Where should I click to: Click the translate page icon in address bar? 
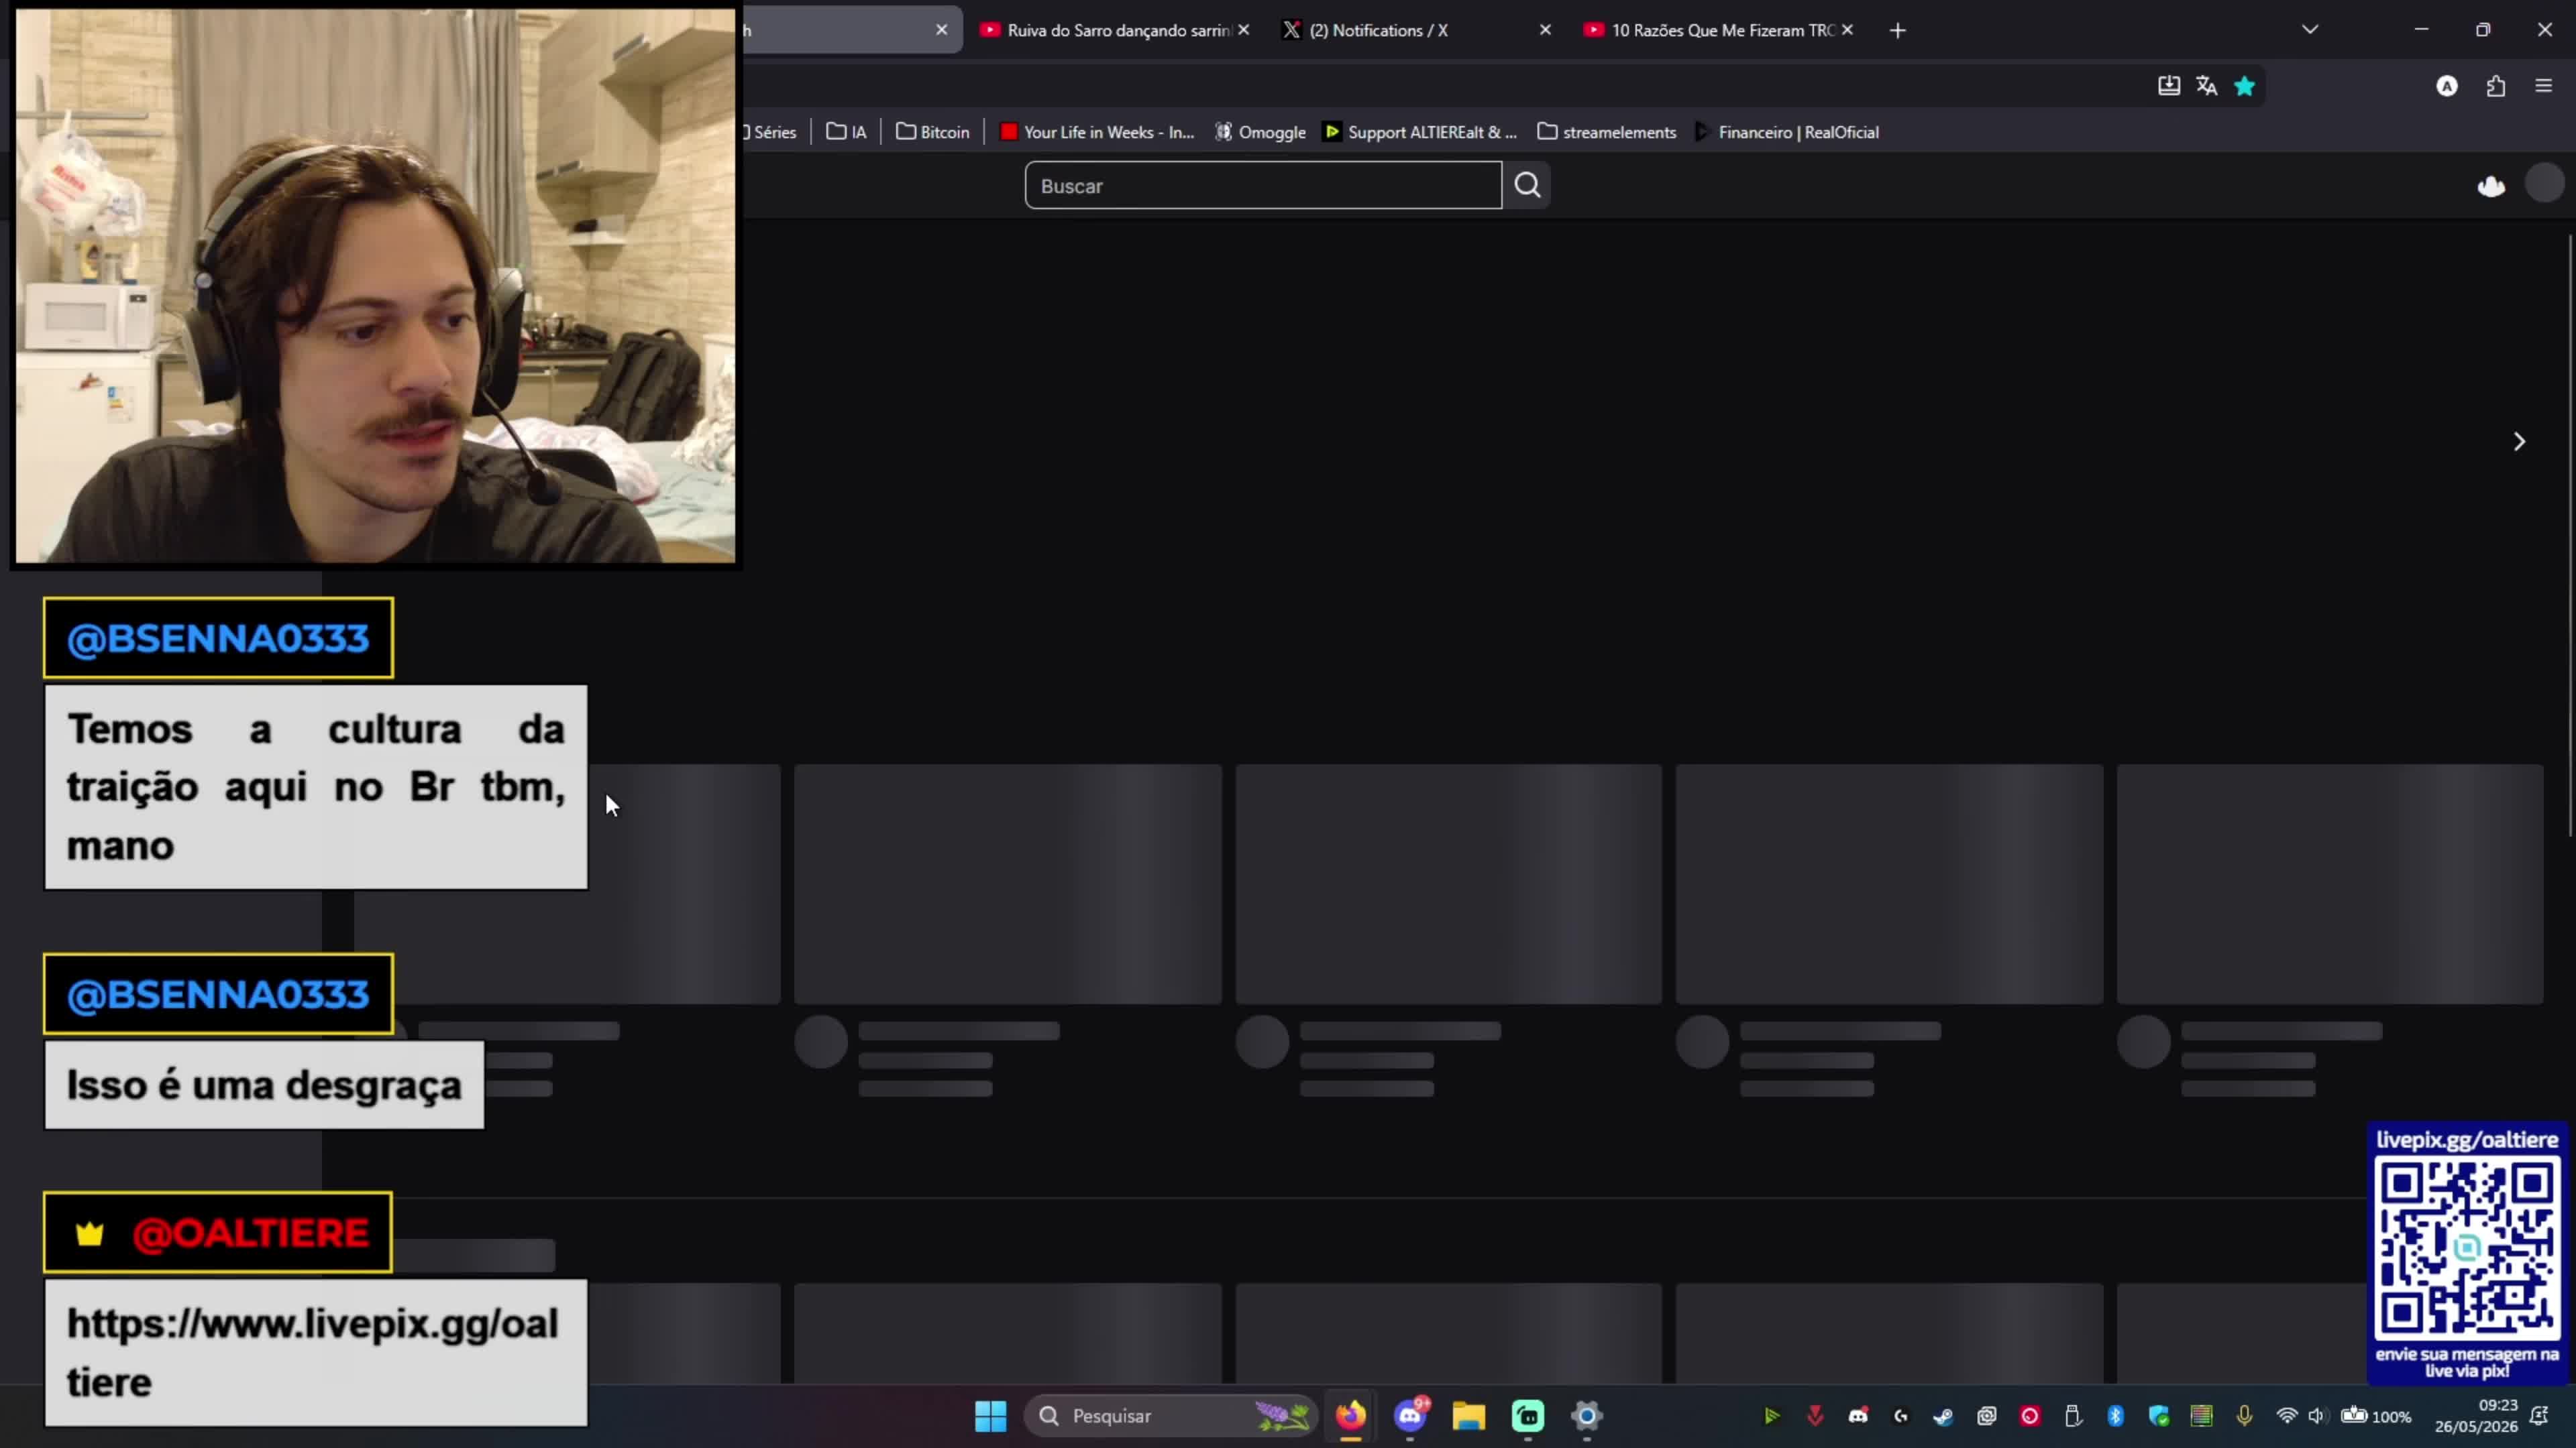tap(2206, 86)
